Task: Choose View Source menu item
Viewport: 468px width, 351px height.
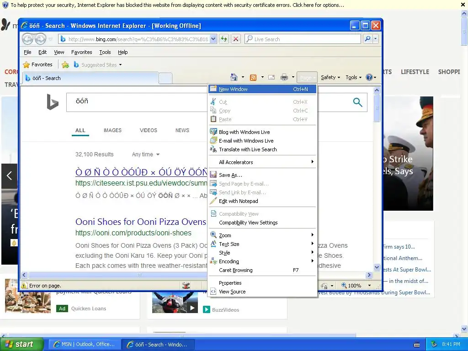Action: 262,291
